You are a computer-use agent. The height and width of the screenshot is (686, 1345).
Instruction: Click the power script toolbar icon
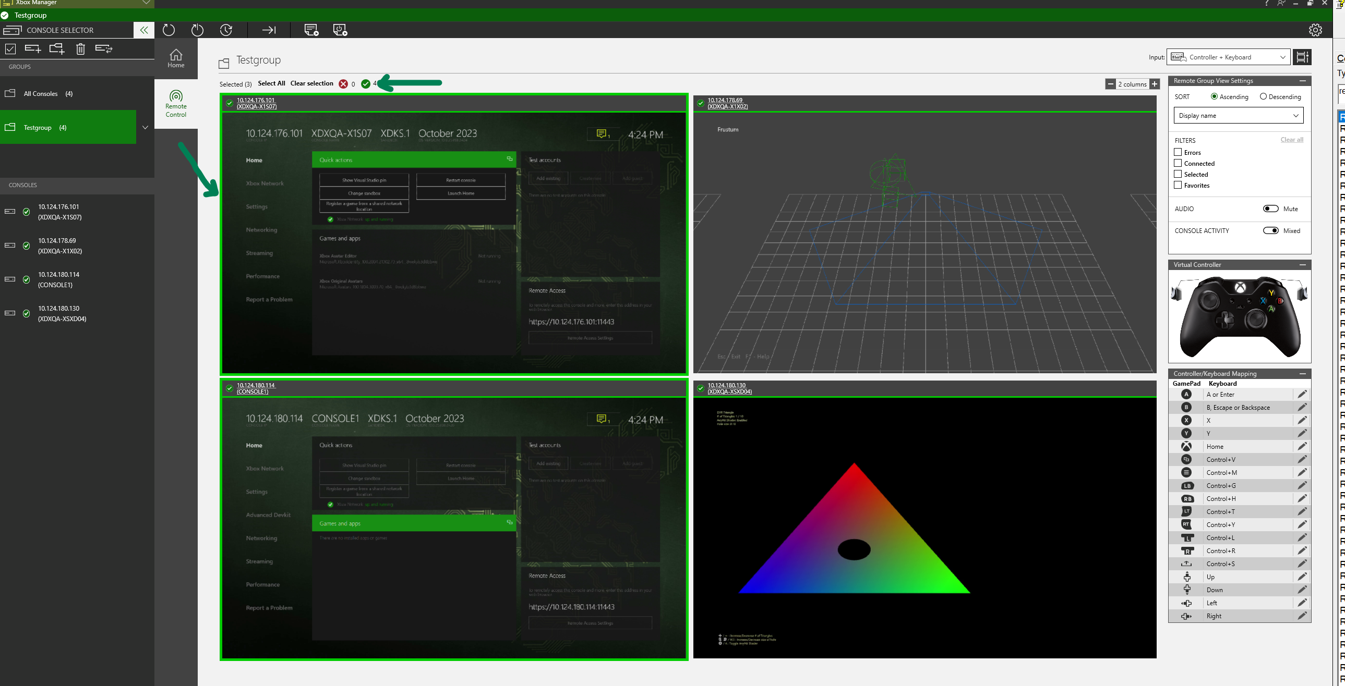[340, 30]
